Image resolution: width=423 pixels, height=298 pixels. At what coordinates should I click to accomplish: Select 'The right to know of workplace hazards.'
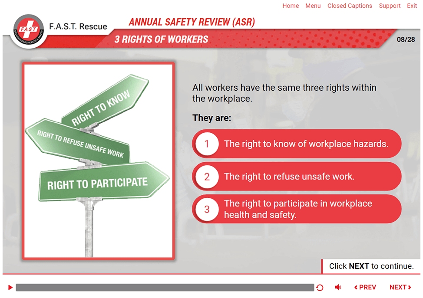pyautogui.click(x=297, y=144)
